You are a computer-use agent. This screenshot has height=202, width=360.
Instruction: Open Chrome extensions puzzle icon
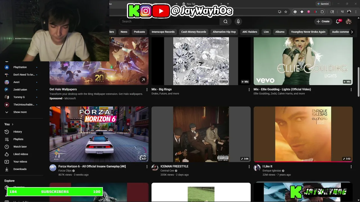tap(322, 12)
